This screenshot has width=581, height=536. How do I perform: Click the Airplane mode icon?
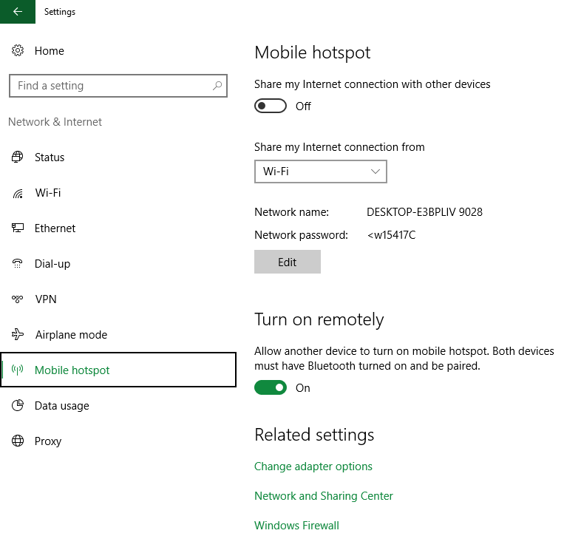tap(18, 334)
